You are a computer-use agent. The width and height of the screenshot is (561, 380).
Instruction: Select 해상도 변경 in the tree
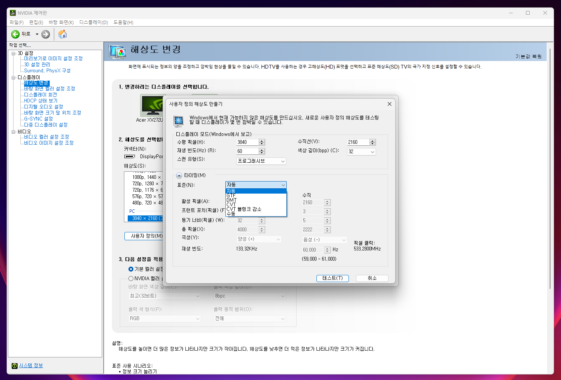[x=37, y=83]
